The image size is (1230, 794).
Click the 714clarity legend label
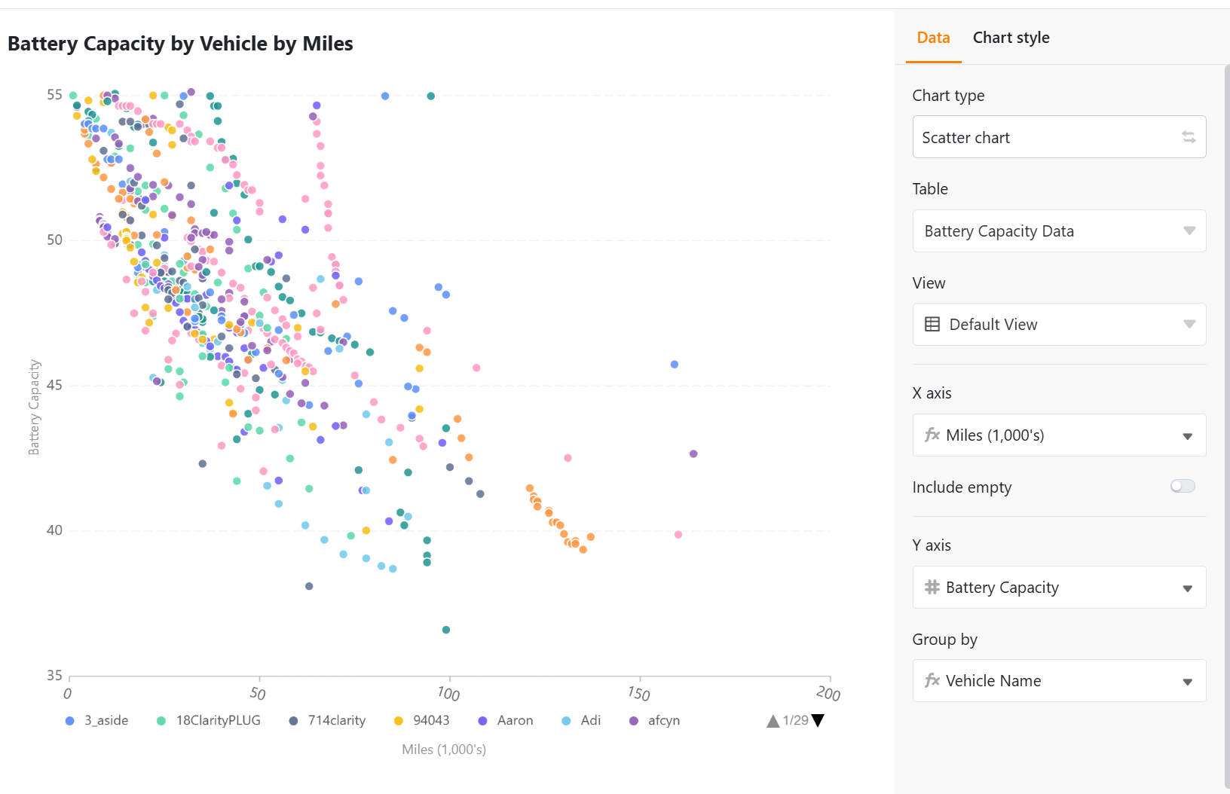tap(336, 721)
